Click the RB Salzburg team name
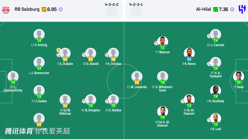This screenshot has width=248, height=139. click(27, 9)
